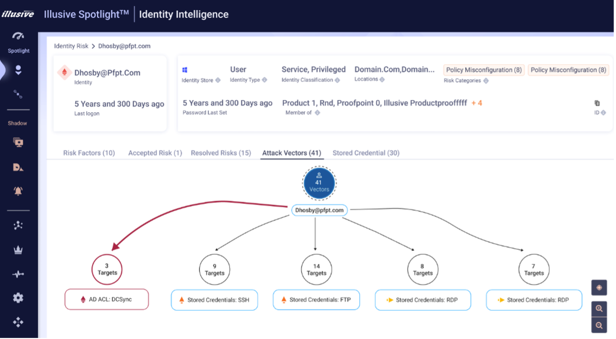Click the Dhosby@pfpt.com breadcrumb entry

(125, 46)
